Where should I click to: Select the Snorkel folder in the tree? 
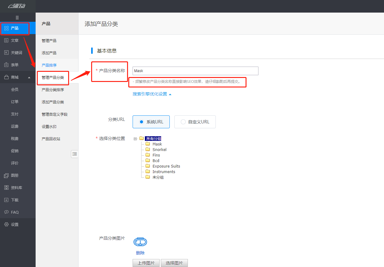coord(160,149)
